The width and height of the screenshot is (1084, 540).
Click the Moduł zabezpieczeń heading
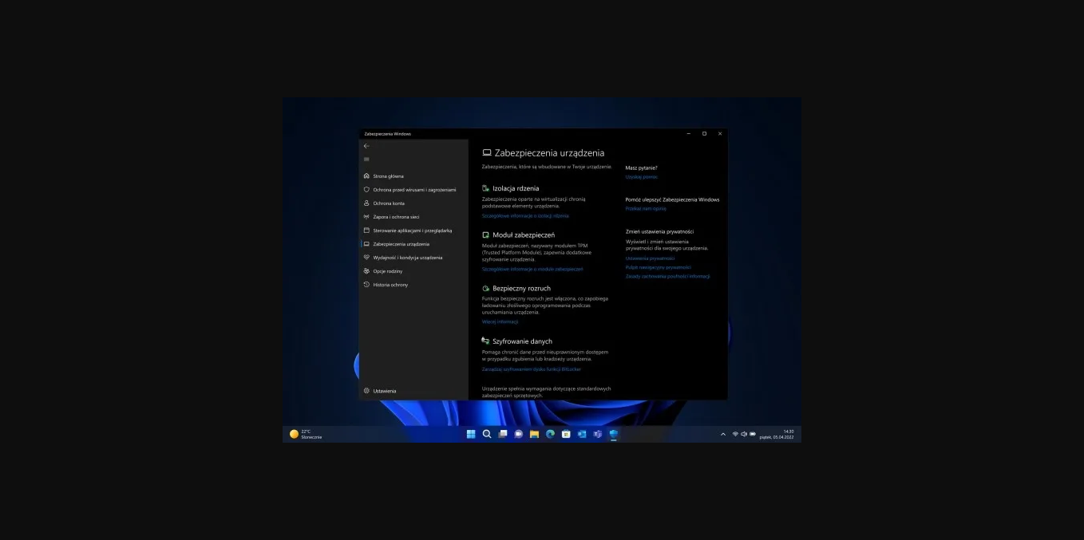tap(524, 235)
